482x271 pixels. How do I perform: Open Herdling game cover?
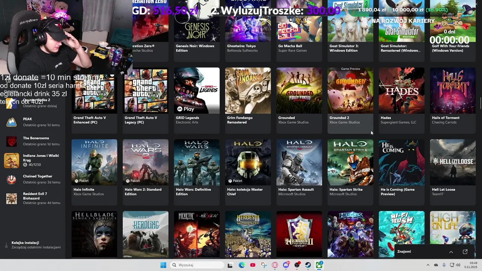[145, 234]
